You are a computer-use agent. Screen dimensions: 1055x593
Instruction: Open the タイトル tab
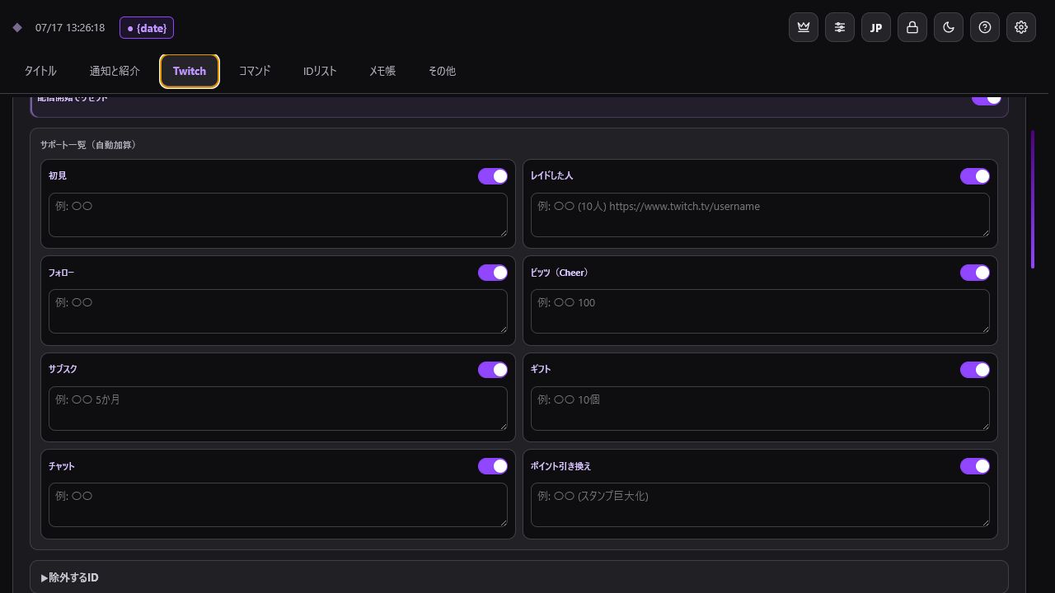click(x=40, y=71)
